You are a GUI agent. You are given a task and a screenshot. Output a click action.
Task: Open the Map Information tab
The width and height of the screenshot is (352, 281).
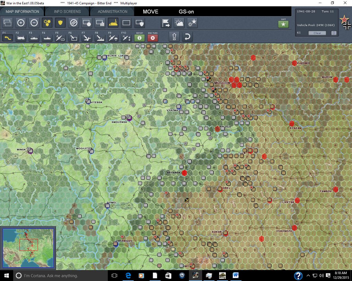[22, 12]
